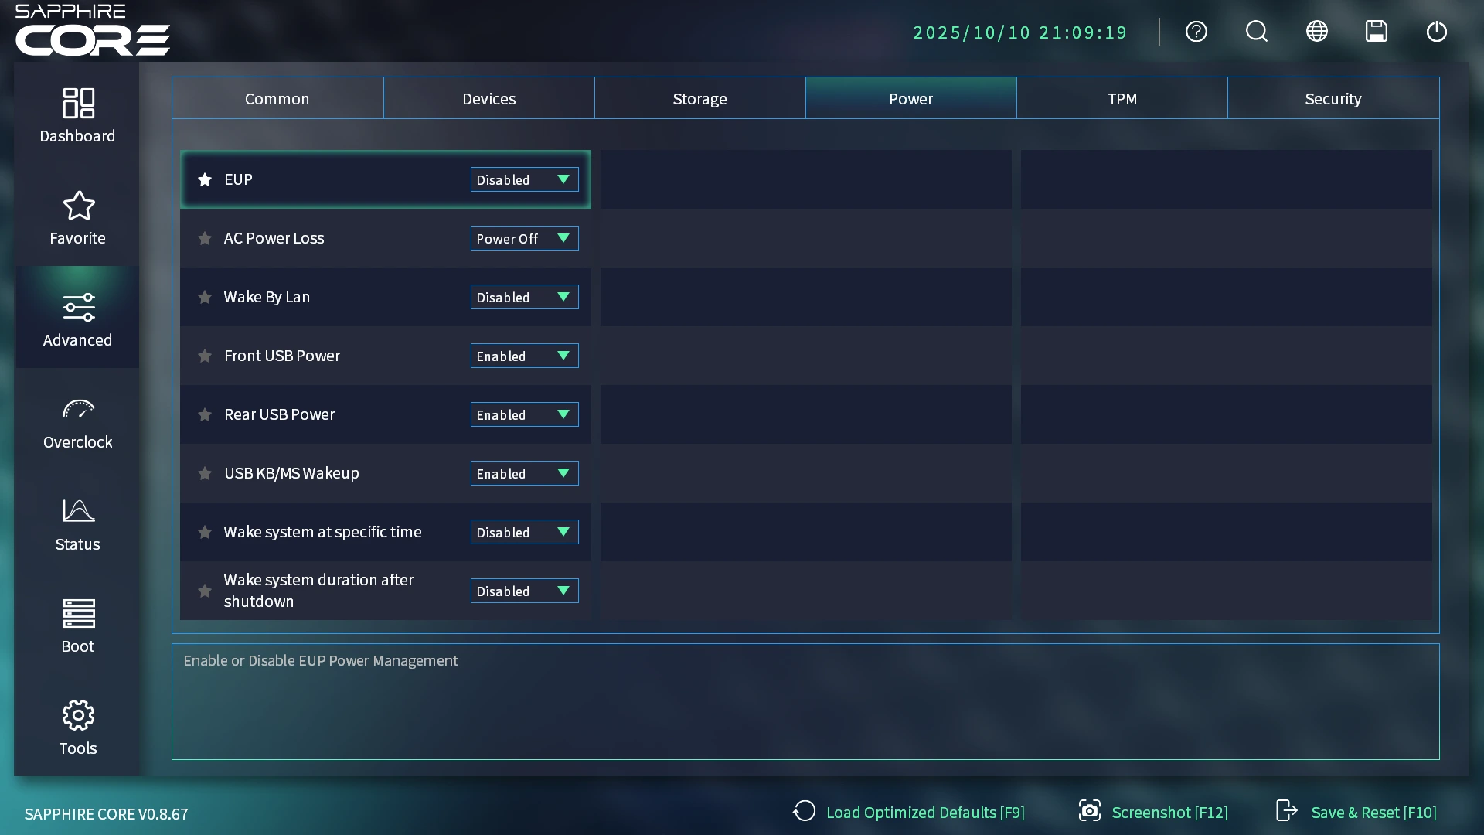The image size is (1484, 835).
Task: Unfavorite the EUP setting star
Action: point(205,180)
